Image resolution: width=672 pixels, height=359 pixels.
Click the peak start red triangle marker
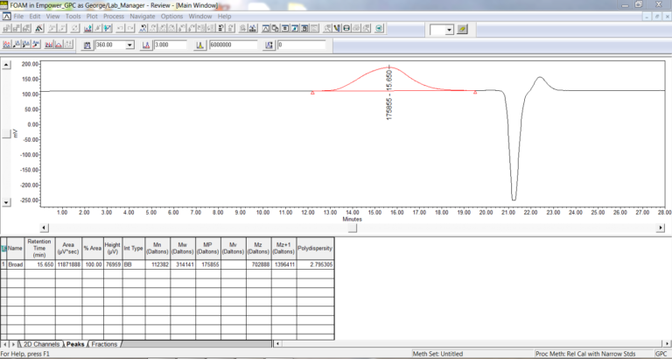(312, 93)
